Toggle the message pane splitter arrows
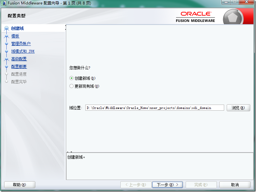The width and height of the screenshot is (256, 192). pos(69,152)
